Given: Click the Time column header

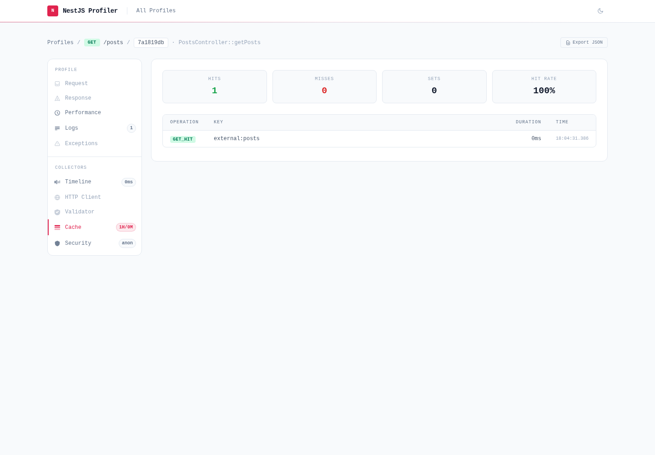Looking at the screenshot, I should click(x=562, y=122).
